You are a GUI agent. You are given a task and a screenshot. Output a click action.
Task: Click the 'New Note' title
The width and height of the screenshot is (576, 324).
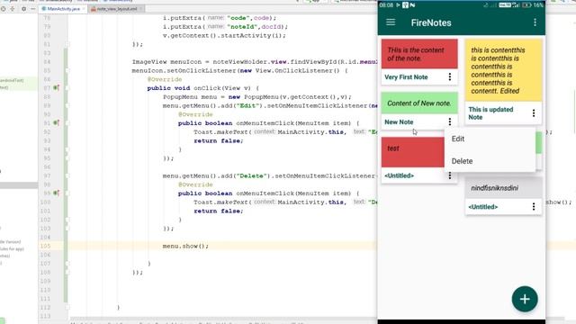pyautogui.click(x=399, y=122)
